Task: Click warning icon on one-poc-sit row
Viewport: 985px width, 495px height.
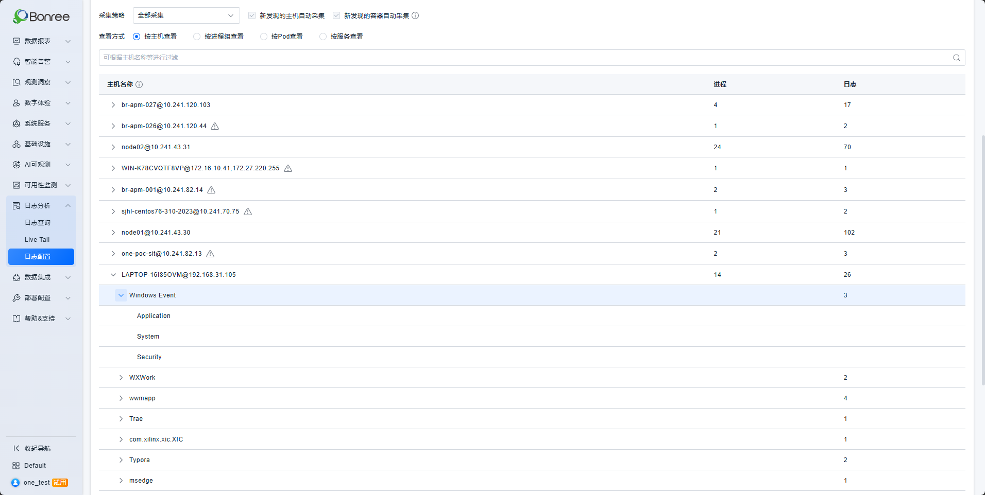Action: pyautogui.click(x=210, y=254)
